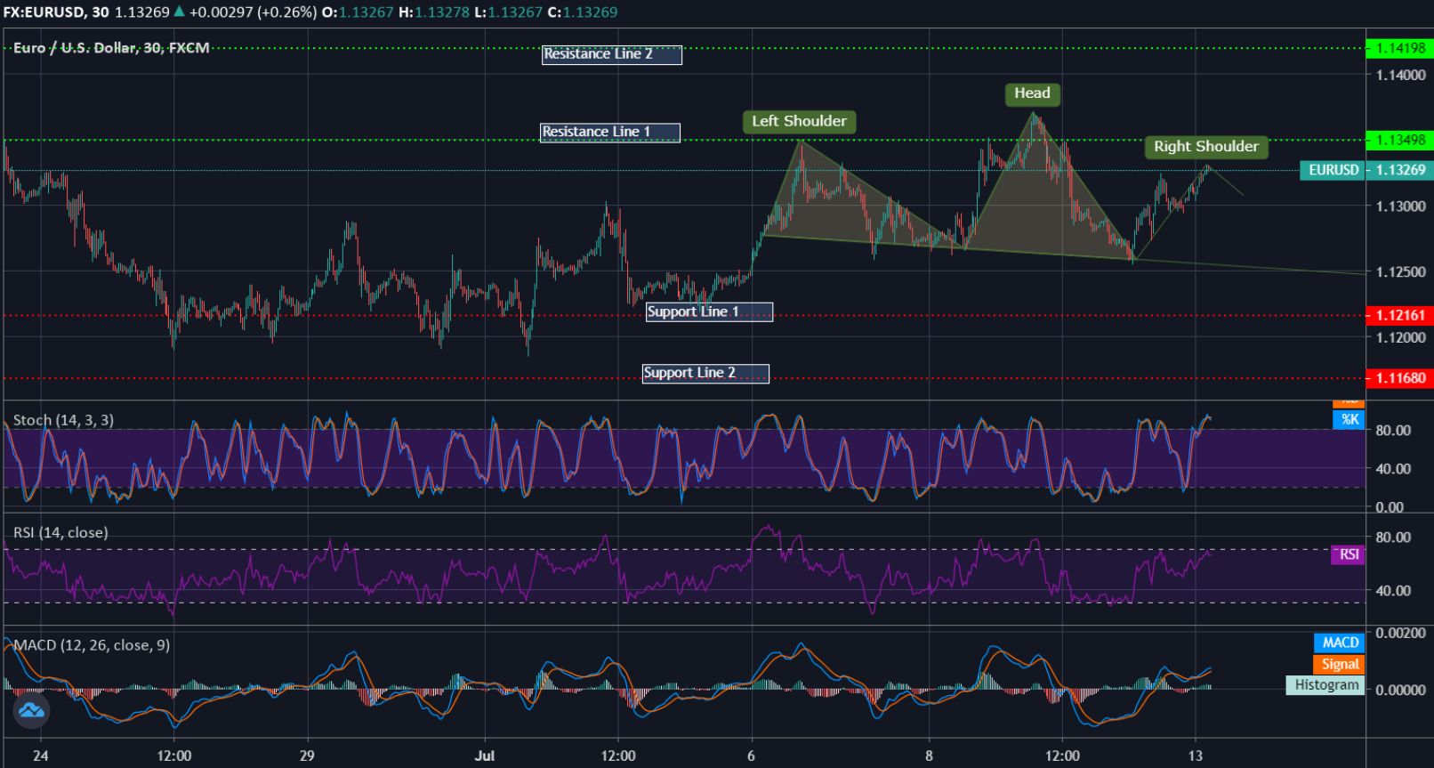This screenshot has width=1434, height=768.
Task: Click the H:1.13278 high value in header
Action: click(x=433, y=12)
